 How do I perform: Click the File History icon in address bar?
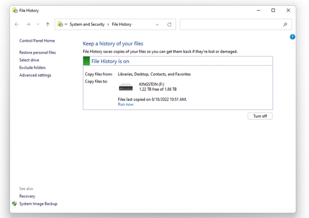pos(60,24)
